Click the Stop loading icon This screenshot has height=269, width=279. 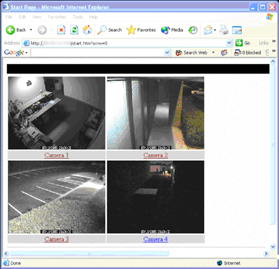coord(61,30)
